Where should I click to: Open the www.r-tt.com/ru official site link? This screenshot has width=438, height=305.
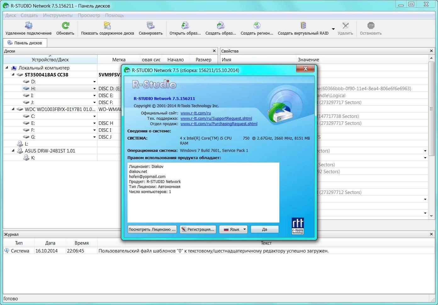click(x=196, y=113)
